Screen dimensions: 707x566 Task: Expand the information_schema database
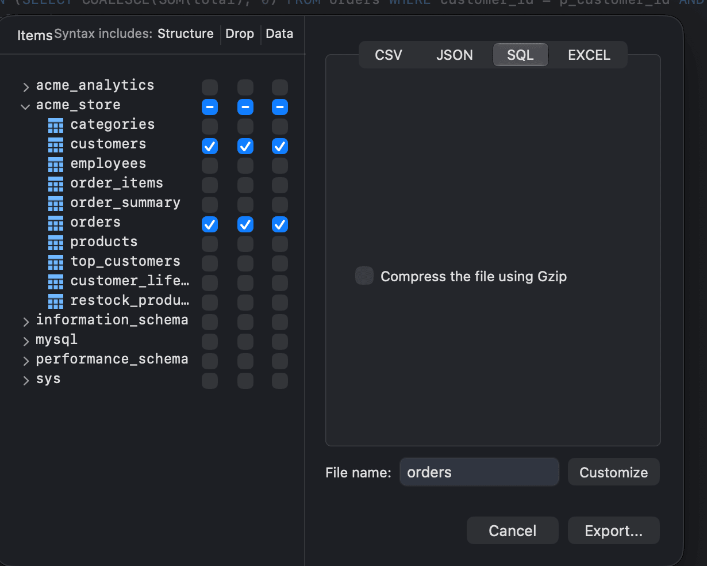pyautogui.click(x=26, y=322)
